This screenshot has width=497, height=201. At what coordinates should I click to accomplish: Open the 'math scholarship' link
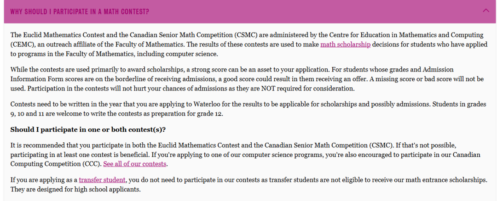pos(345,45)
